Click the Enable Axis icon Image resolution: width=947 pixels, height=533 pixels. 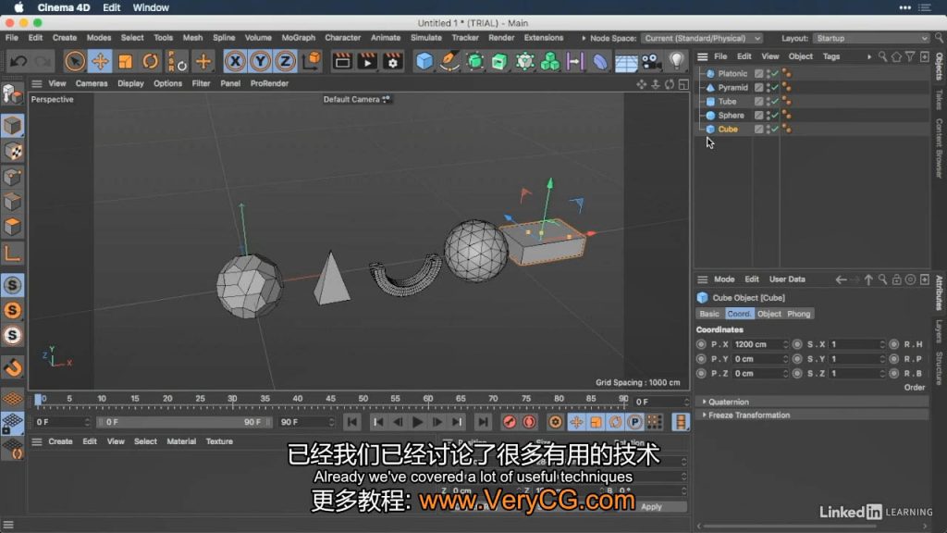[12, 253]
